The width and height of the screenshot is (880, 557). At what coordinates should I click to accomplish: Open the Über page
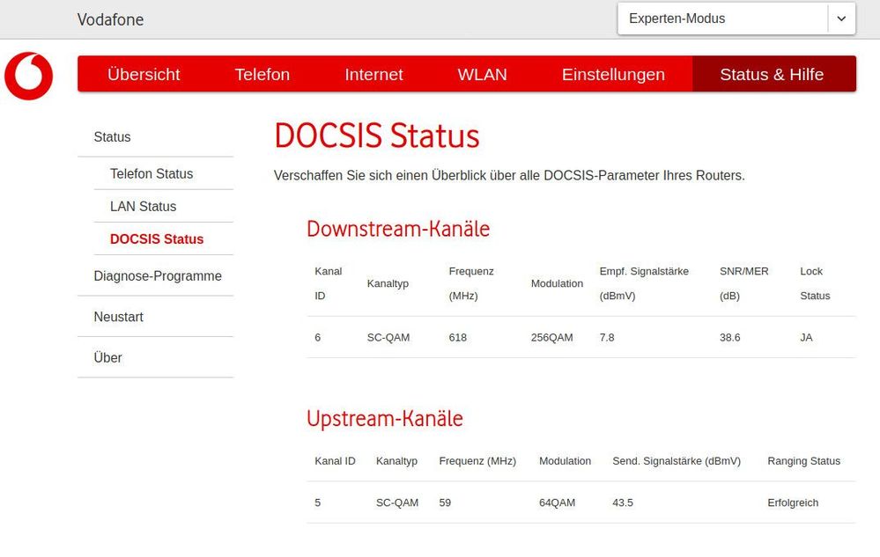pyautogui.click(x=107, y=357)
